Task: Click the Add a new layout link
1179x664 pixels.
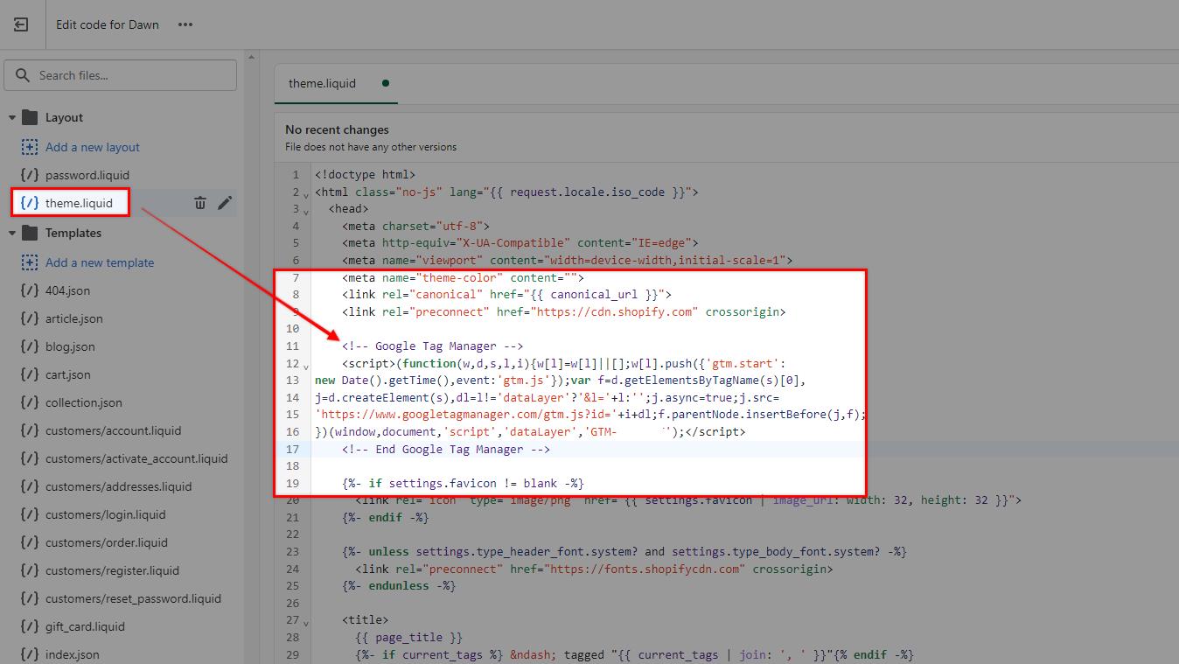Action: (92, 147)
